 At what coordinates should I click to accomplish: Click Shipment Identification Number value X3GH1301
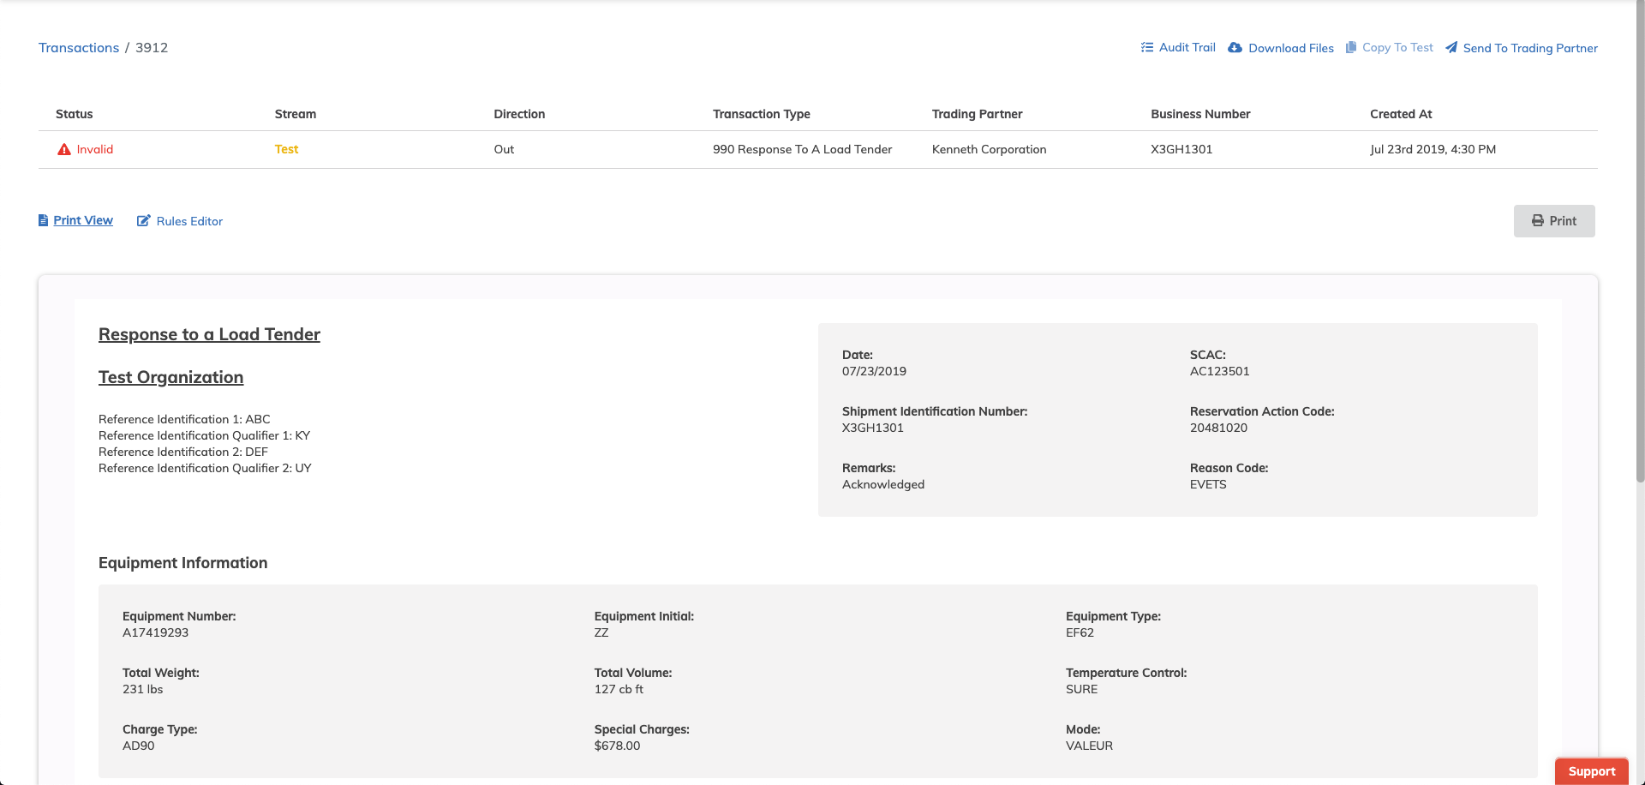click(x=872, y=428)
